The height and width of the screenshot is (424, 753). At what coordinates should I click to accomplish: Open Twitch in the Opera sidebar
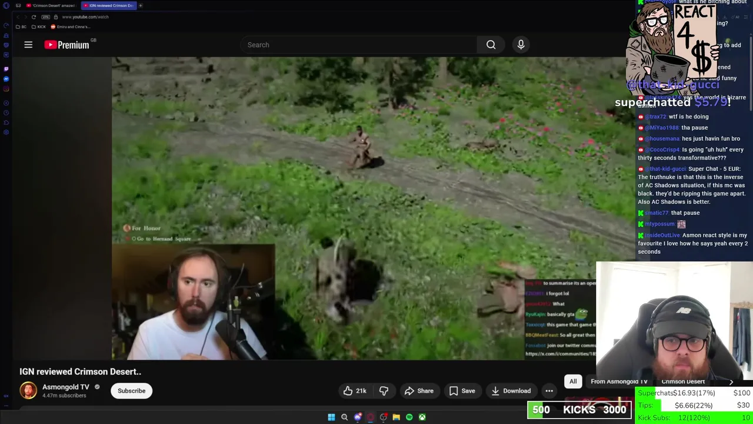click(x=6, y=69)
